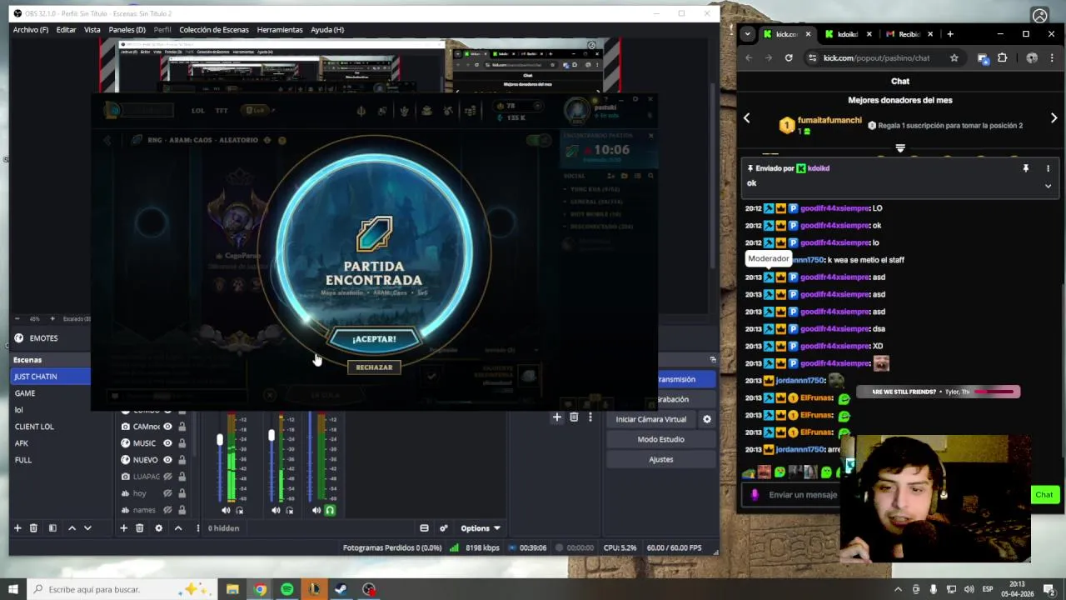Open Spotify from the Windows taskbar
1066x600 pixels.
coord(286,589)
